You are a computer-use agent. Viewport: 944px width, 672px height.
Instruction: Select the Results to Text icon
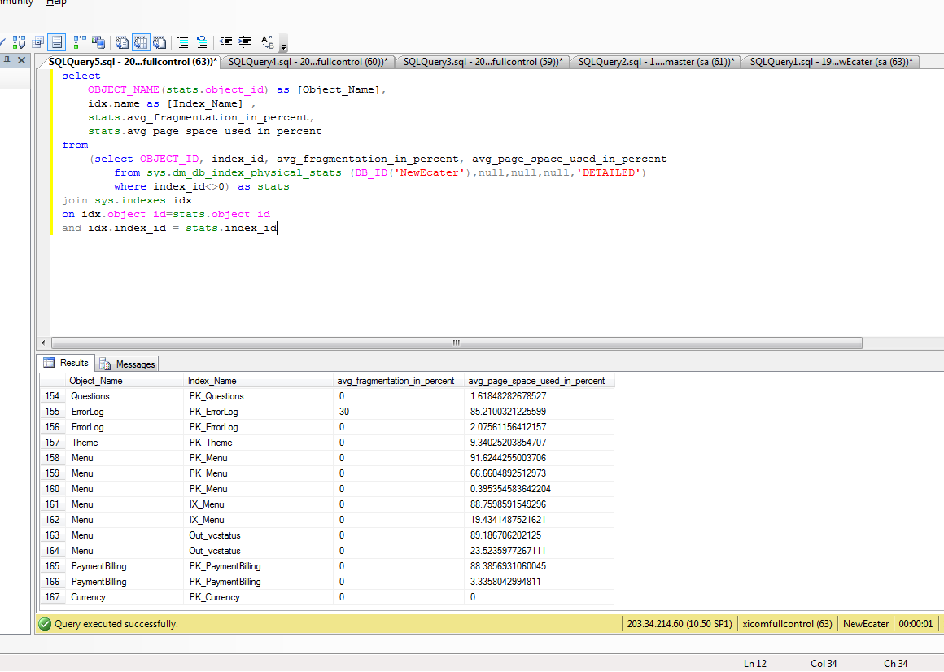[121, 42]
